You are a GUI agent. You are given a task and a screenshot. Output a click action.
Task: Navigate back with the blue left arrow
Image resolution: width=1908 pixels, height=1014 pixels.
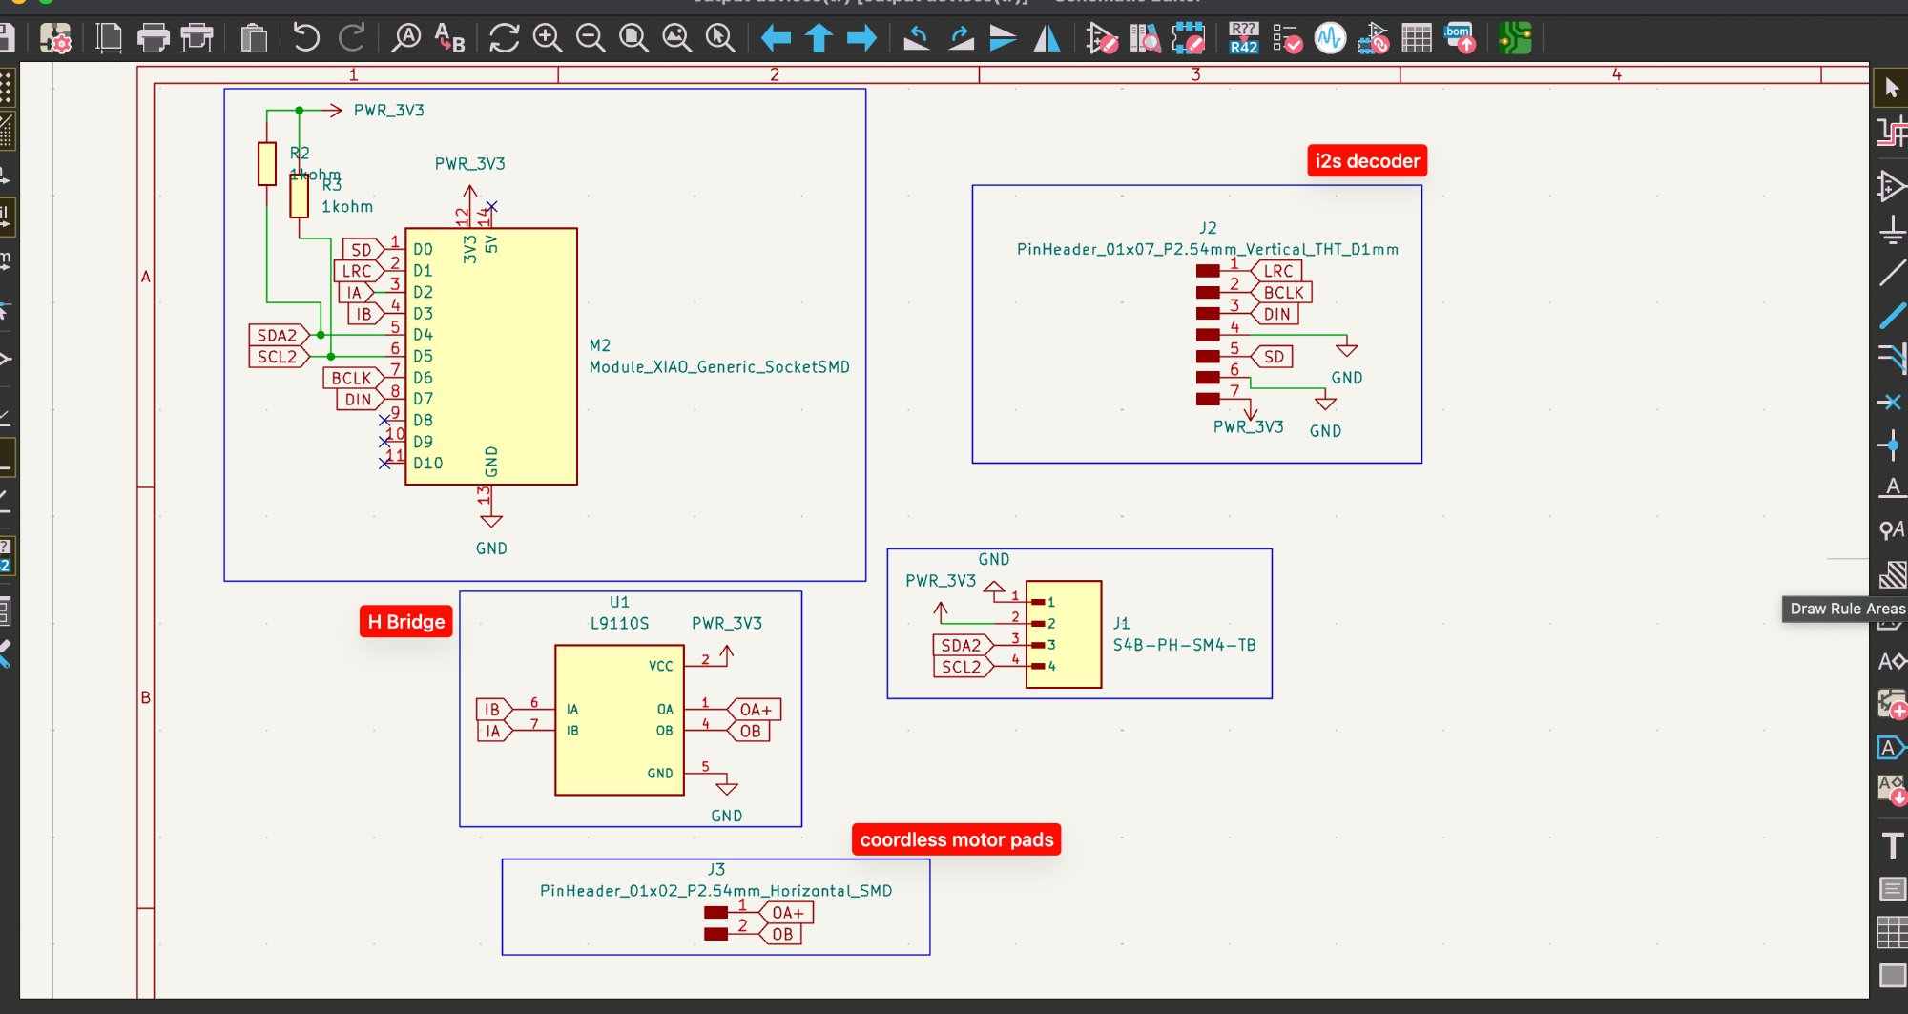coord(776,38)
